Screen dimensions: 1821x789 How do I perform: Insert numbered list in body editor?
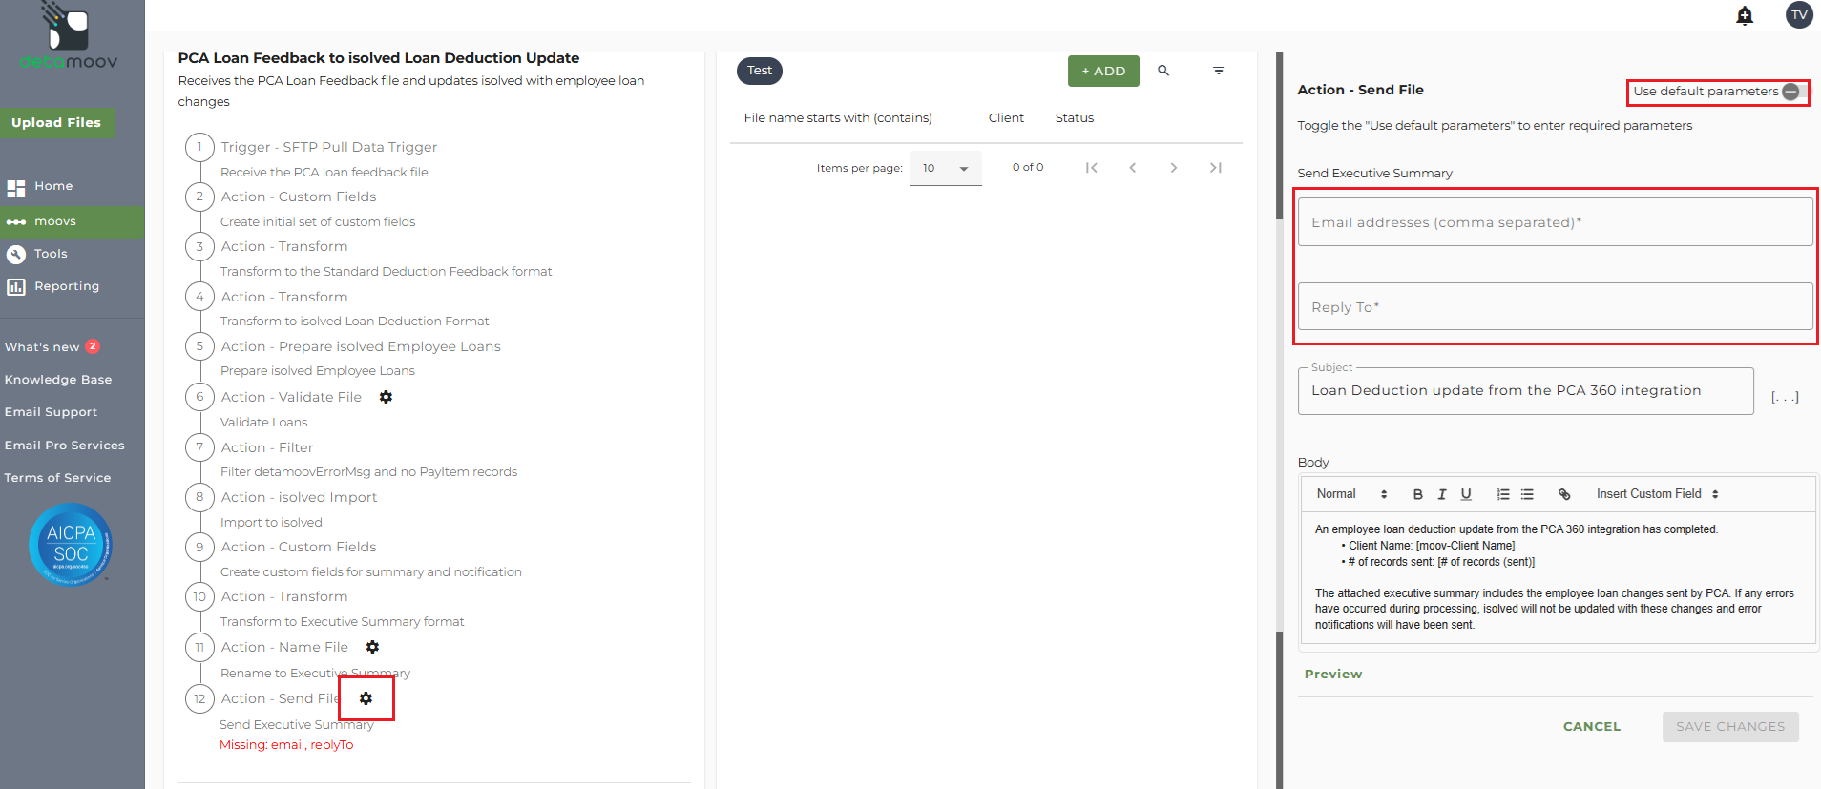pos(1503,494)
